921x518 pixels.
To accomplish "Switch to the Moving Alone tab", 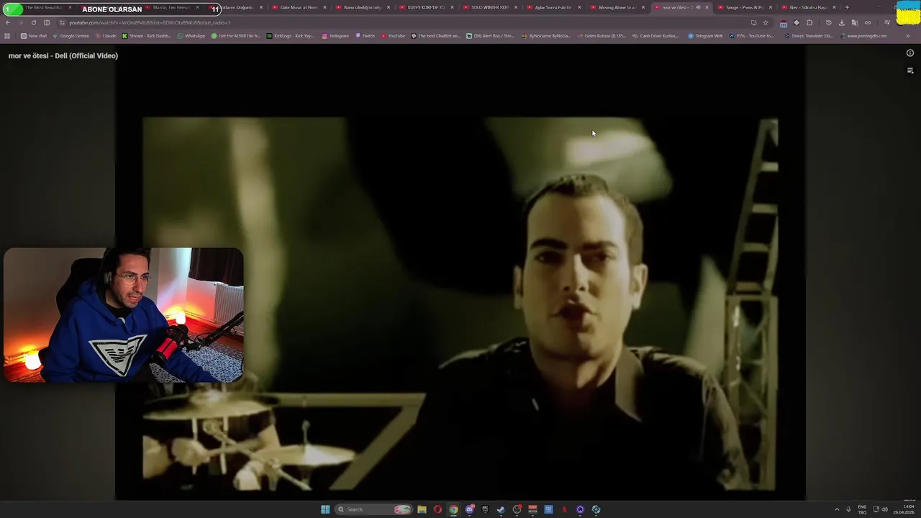I will [616, 7].
